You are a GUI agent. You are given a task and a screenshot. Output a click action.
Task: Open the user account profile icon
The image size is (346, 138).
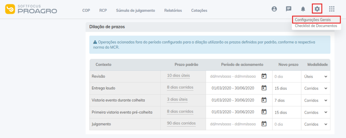click(274, 9)
